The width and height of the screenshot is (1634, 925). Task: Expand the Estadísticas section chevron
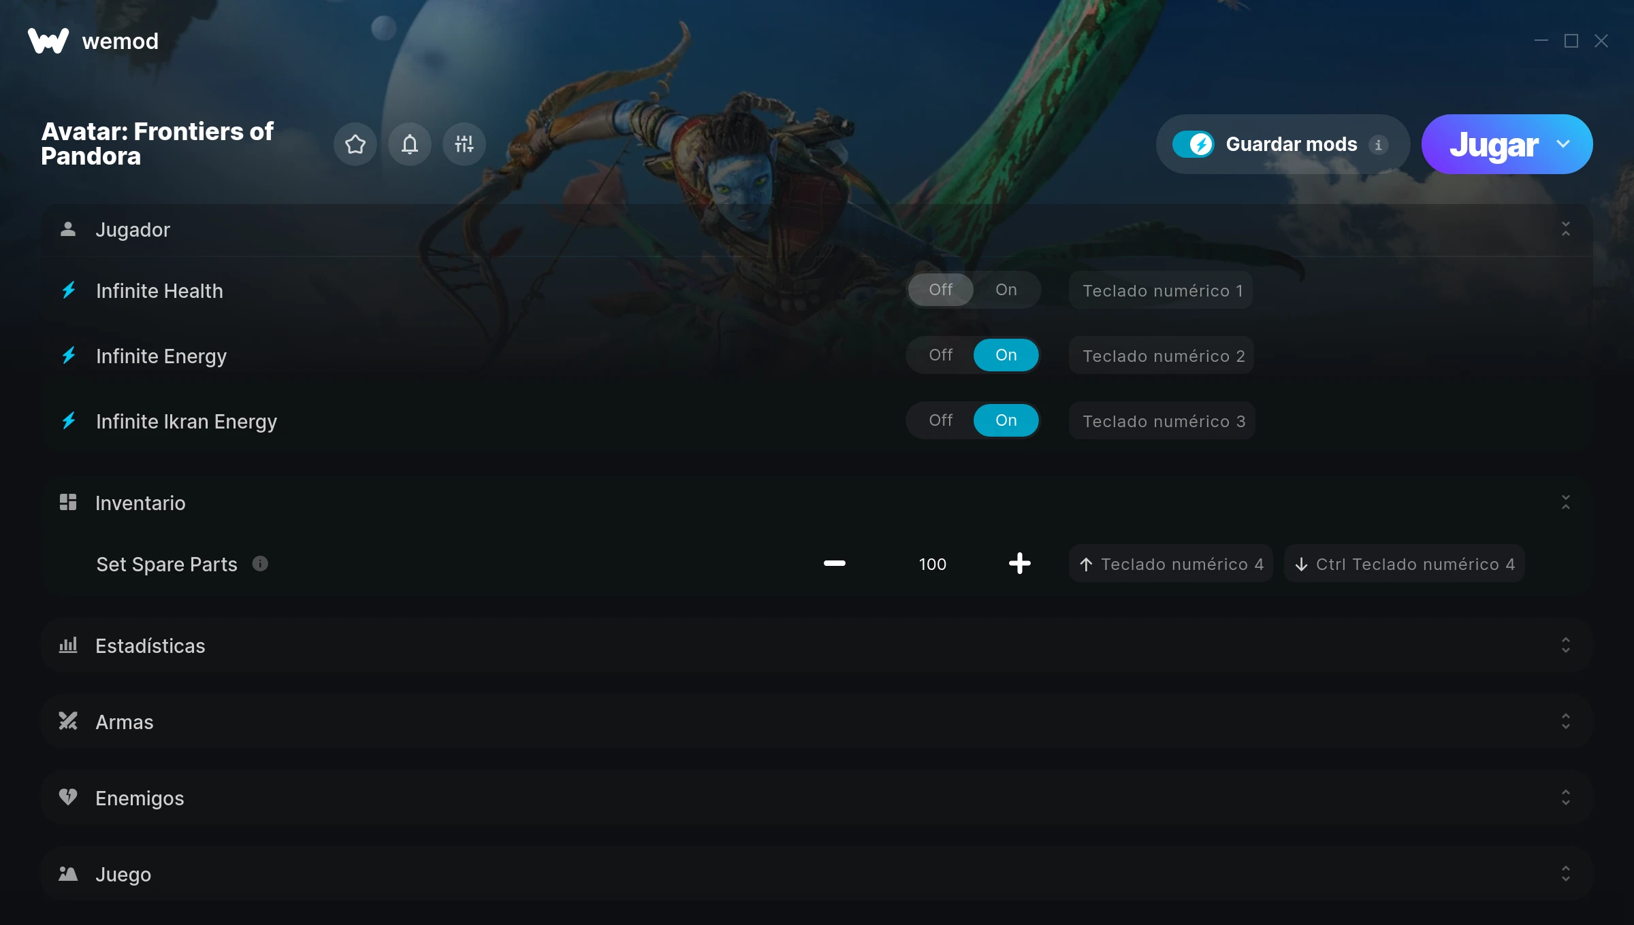coord(1566,645)
